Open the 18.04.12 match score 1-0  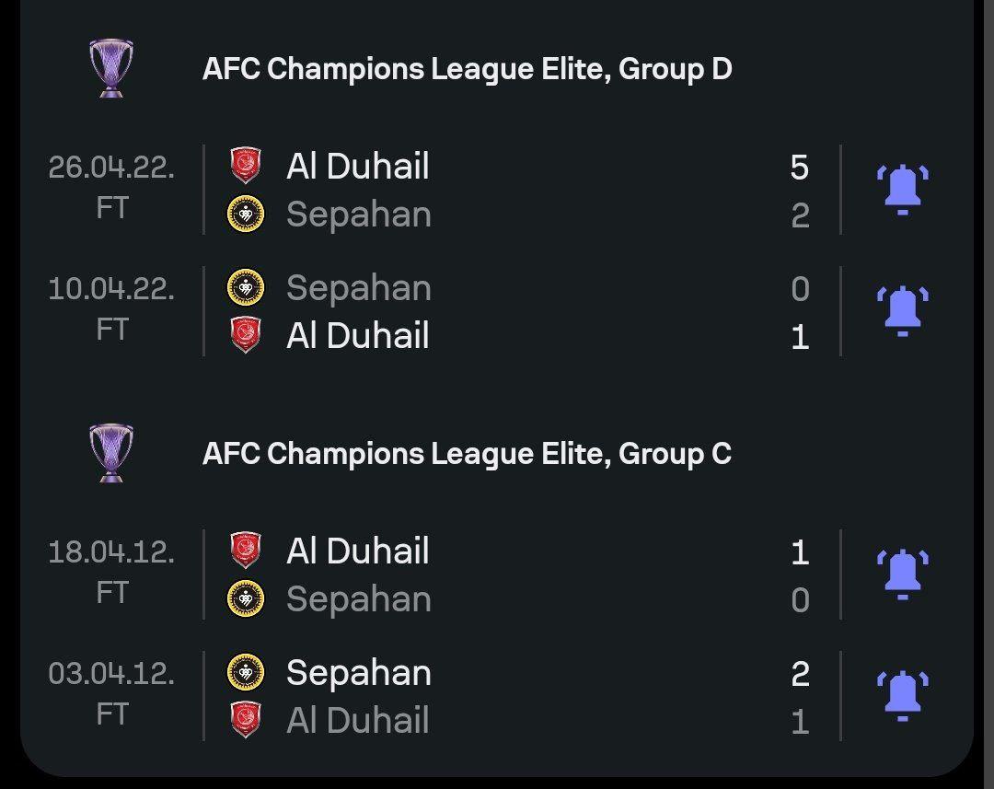pos(800,575)
